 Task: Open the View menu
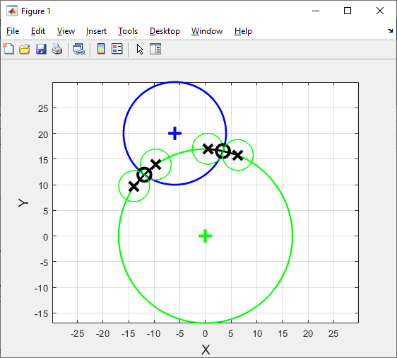coord(66,31)
